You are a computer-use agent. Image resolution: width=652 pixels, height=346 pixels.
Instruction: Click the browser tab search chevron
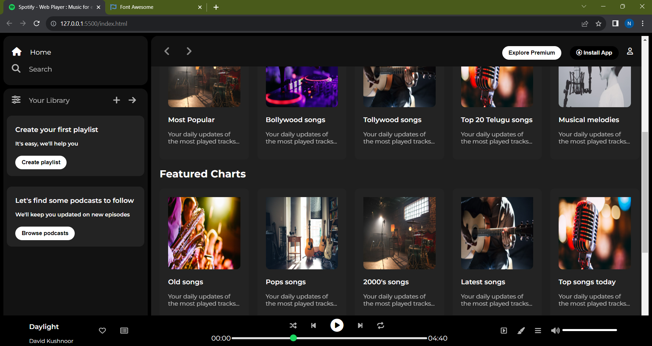tap(584, 6)
